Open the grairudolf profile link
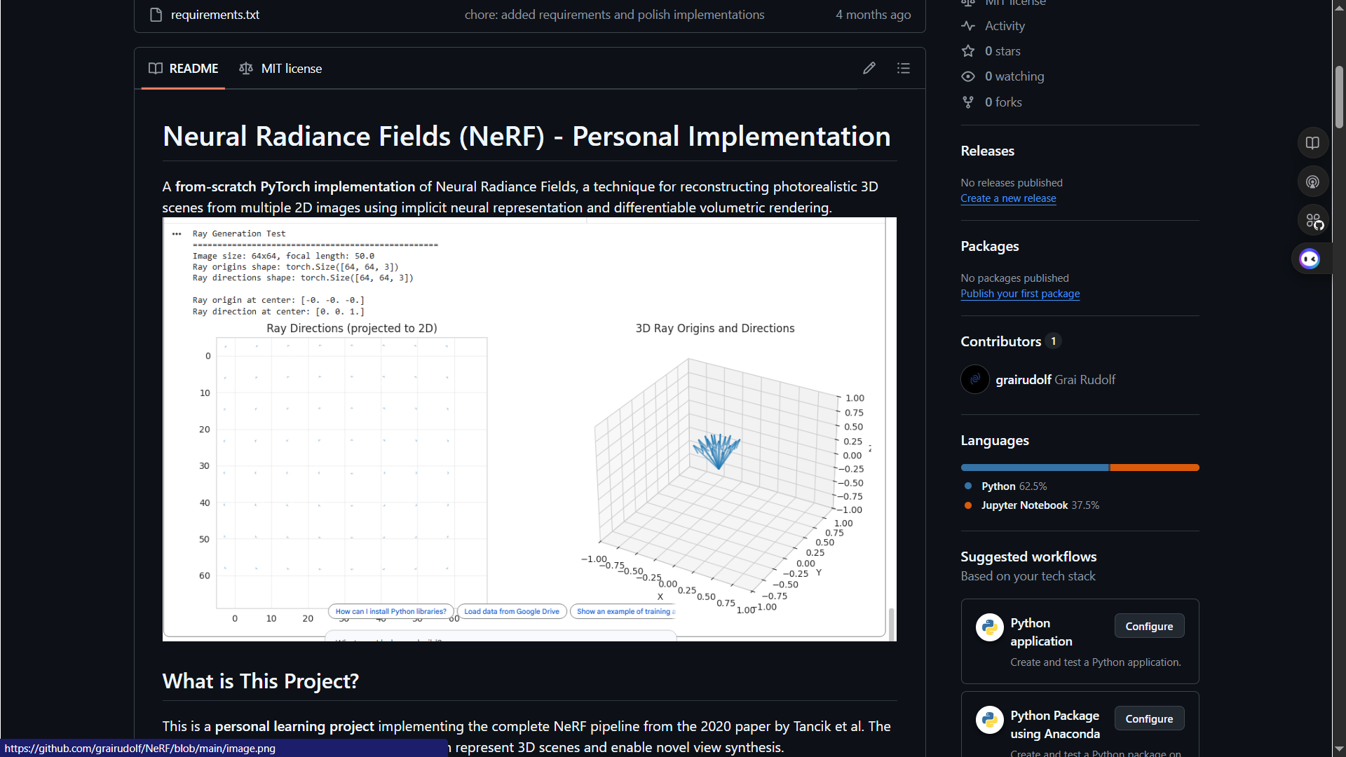This screenshot has height=757, width=1346. coord(1024,380)
